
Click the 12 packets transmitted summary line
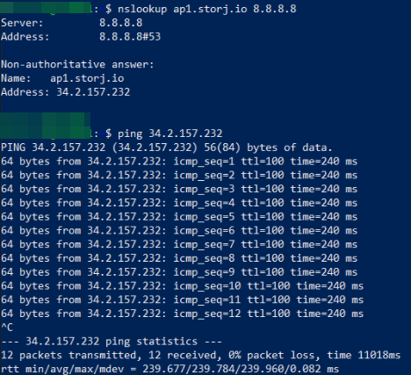click(x=200, y=355)
